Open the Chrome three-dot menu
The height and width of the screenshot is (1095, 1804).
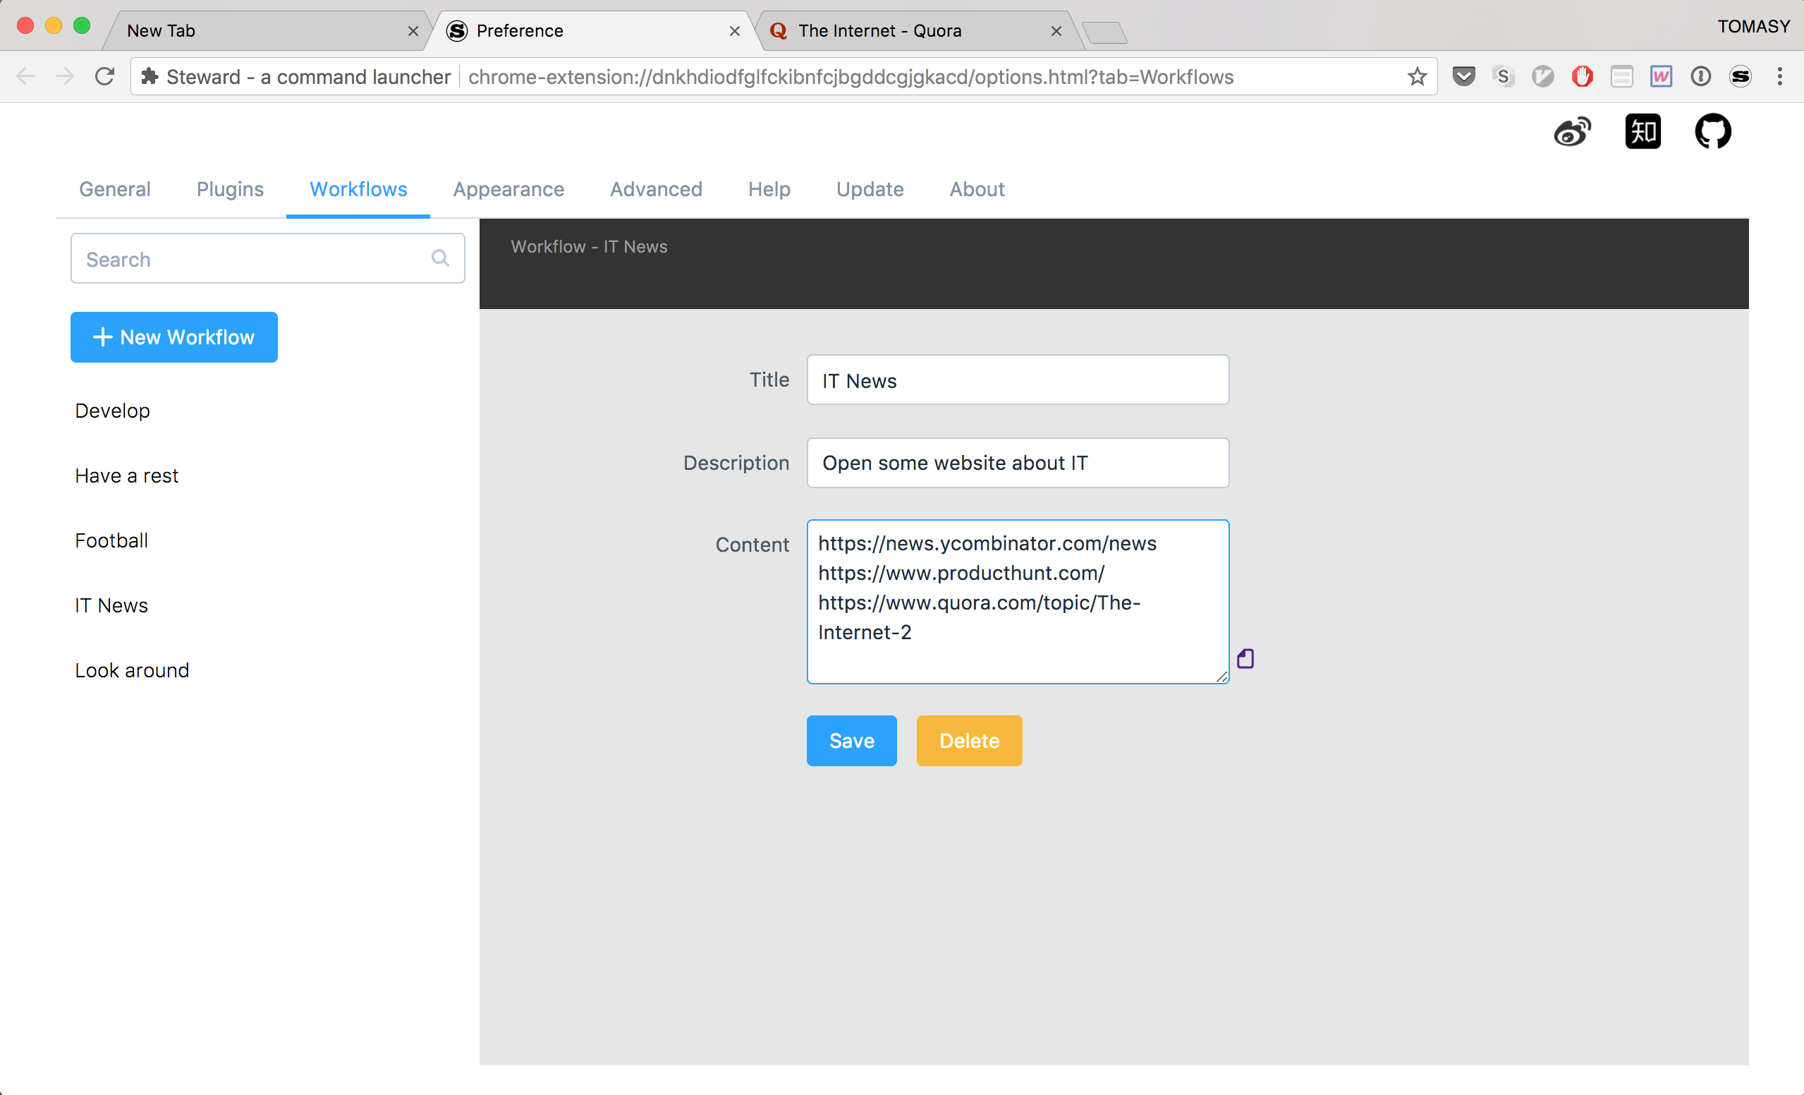click(1780, 76)
